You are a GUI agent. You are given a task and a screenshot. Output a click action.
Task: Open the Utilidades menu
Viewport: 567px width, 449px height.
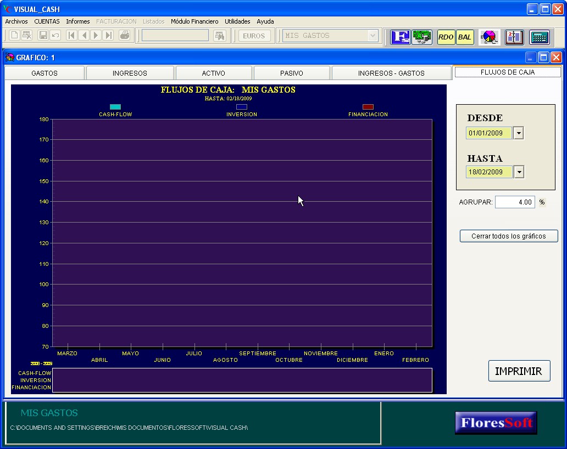point(237,21)
